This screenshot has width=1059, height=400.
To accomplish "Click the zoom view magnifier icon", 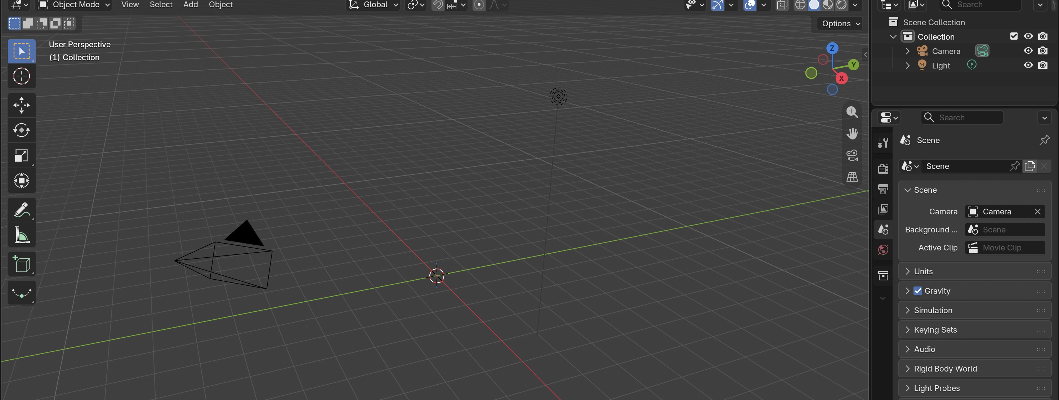I will coord(852,112).
